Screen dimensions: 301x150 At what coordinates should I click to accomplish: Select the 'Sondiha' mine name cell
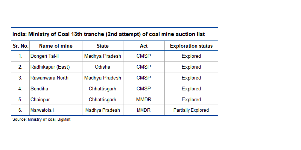click(40, 89)
